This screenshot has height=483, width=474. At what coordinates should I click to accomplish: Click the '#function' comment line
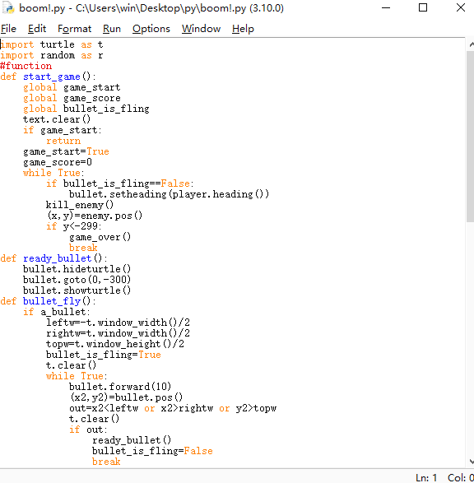(26, 66)
